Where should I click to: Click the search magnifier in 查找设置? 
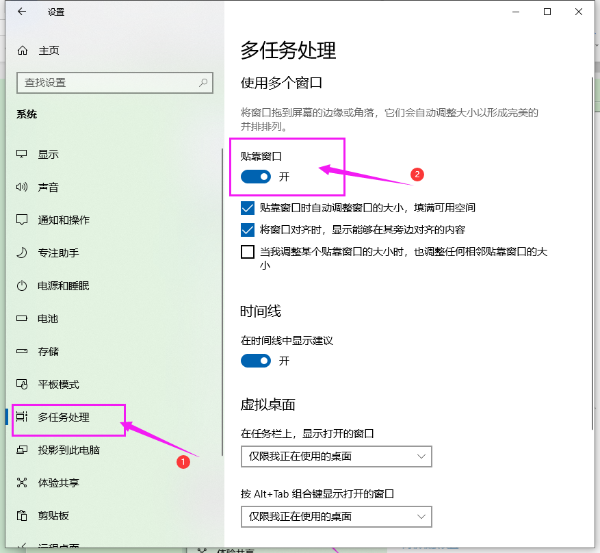(203, 82)
